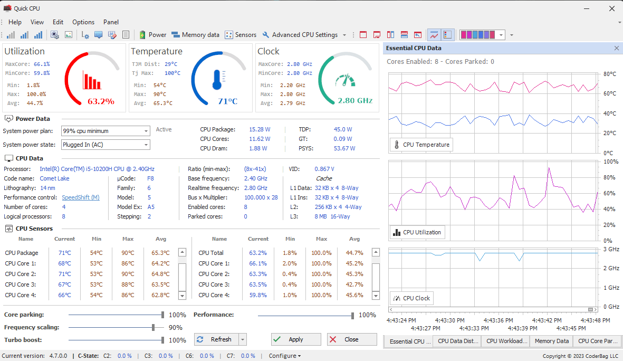Open the screenshot/image capture toolbar icon
Screen dimensions: 623x361
[69, 34]
